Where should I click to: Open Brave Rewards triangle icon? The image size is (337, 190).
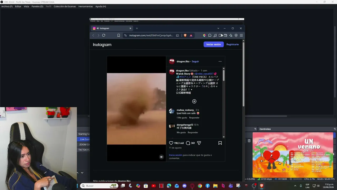tap(191, 35)
